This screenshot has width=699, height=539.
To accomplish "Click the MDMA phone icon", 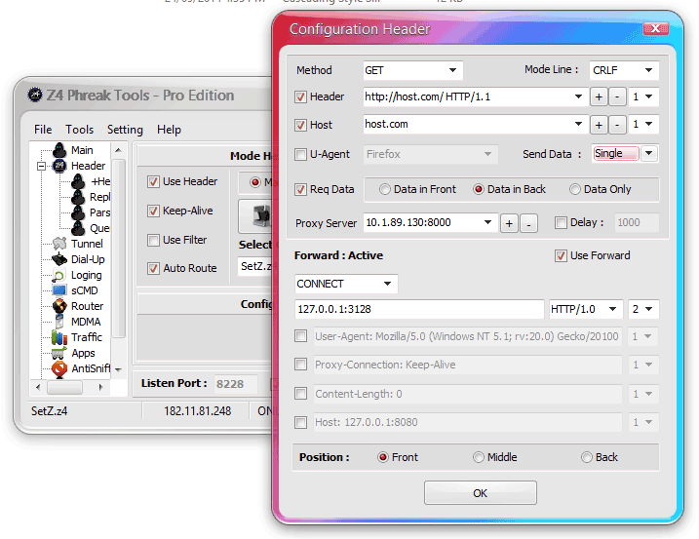I will click(x=59, y=322).
